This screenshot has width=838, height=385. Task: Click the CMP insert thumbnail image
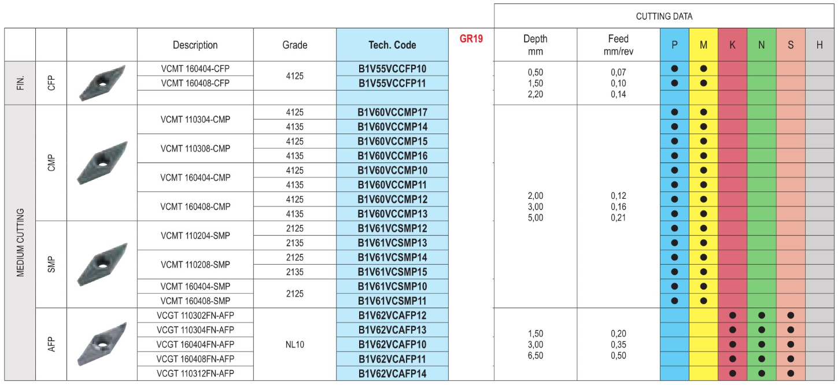pyautogui.click(x=102, y=162)
